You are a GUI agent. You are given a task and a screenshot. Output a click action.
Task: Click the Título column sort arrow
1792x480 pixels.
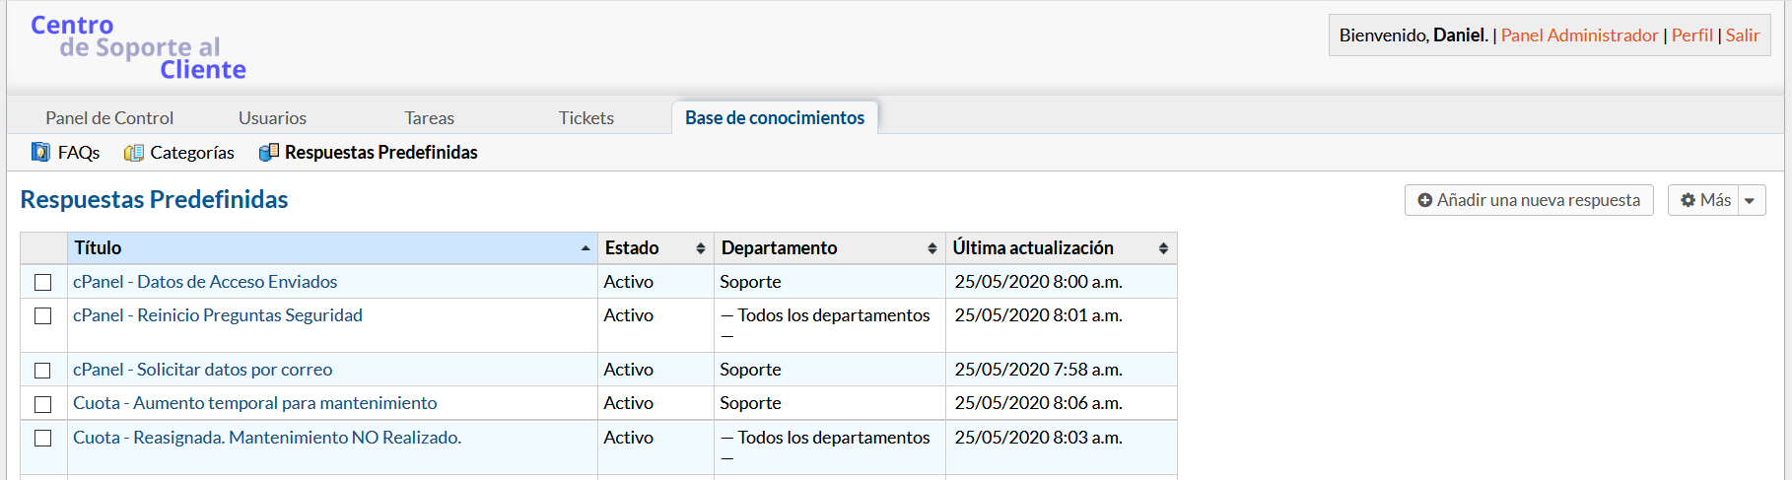tap(586, 248)
